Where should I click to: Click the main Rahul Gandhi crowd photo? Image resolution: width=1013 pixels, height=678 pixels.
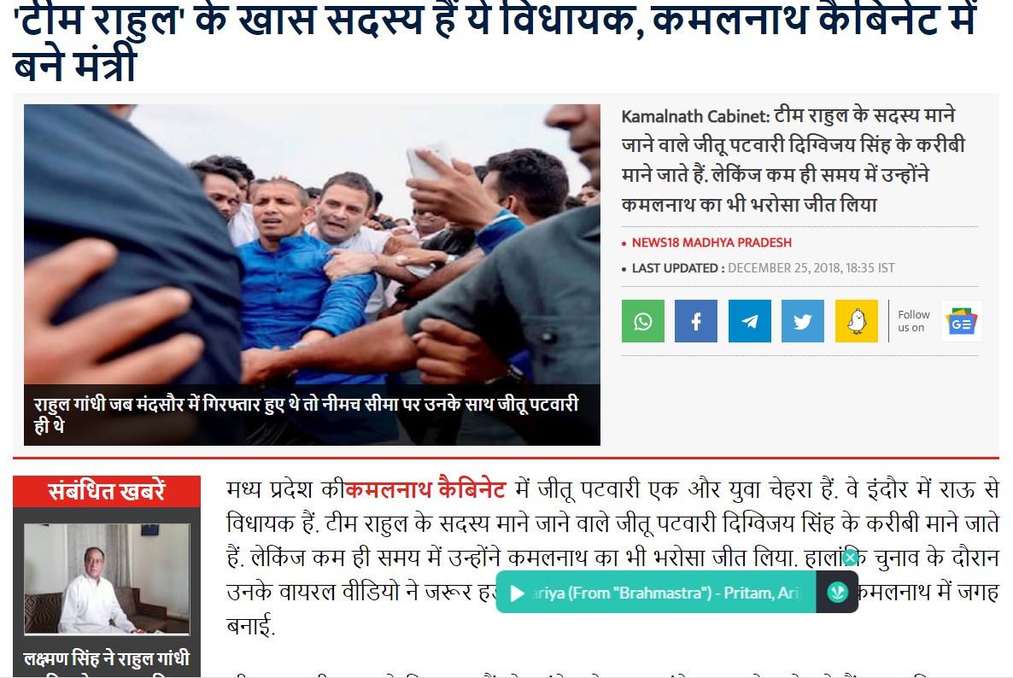312,244
